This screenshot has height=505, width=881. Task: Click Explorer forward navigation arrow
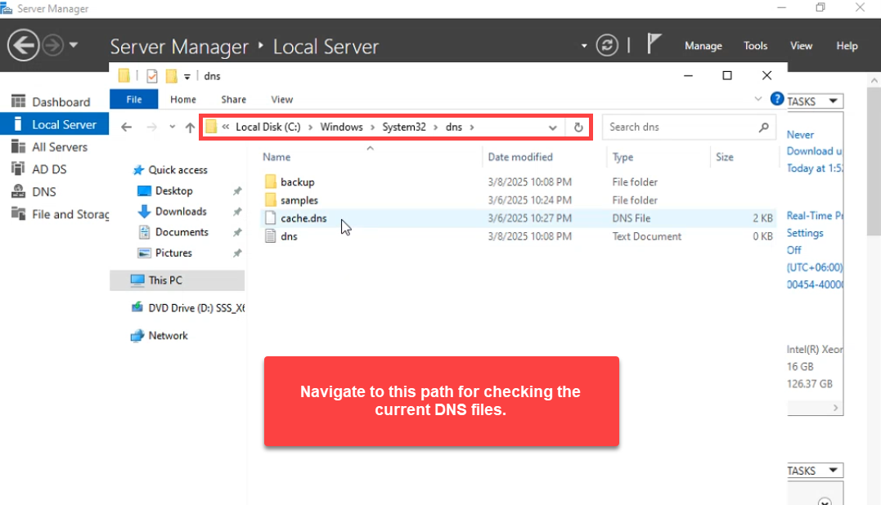[x=151, y=127]
